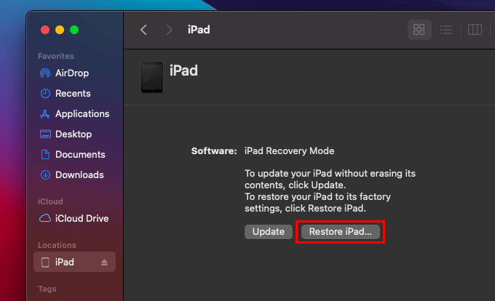495x301 pixels.
Task: Click the iPad Recovery Mode text
Action: pyautogui.click(x=289, y=151)
